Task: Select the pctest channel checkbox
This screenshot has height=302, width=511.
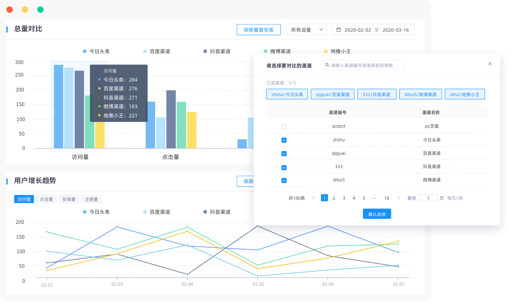Action: (x=284, y=126)
